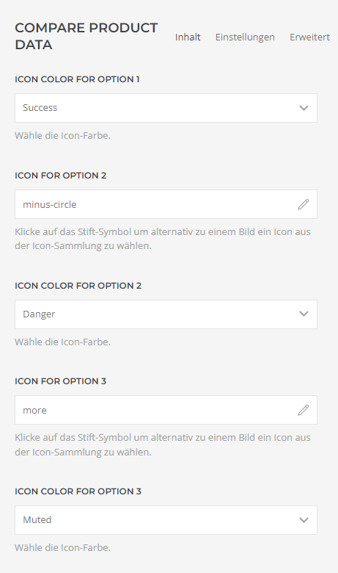Click the 'Icon for Option 3' label
This screenshot has height=573, width=338.
pyautogui.click(x=61, y=381)
